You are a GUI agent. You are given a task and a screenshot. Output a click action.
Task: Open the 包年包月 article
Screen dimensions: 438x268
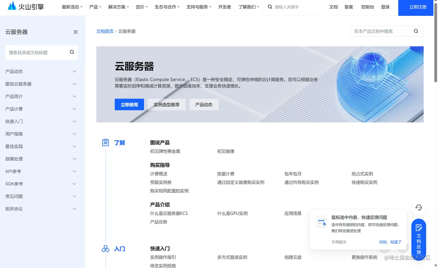(293, 174)
